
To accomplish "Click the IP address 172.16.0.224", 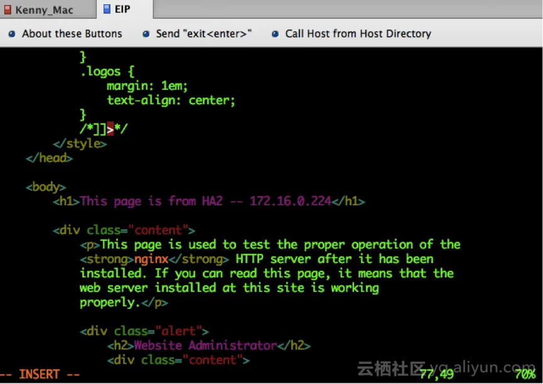I will pyautogui.click(x=291, y=201).
